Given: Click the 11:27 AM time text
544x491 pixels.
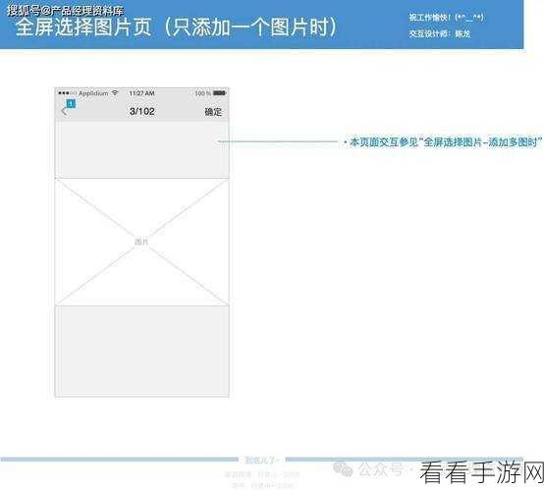Looking at the screenshot, I should pos(142,93).
